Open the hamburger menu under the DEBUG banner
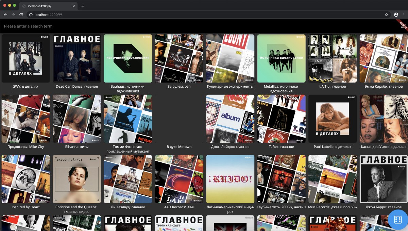408x231 pixels. [x=404, y=26]
